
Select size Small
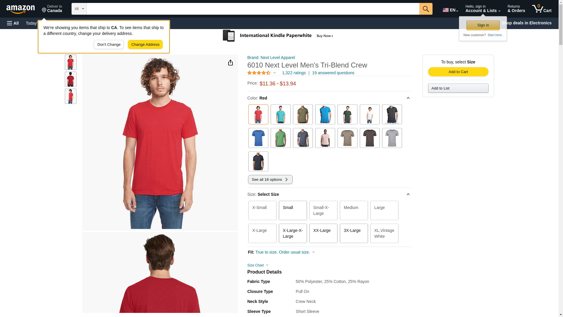[x=293, y=210]
